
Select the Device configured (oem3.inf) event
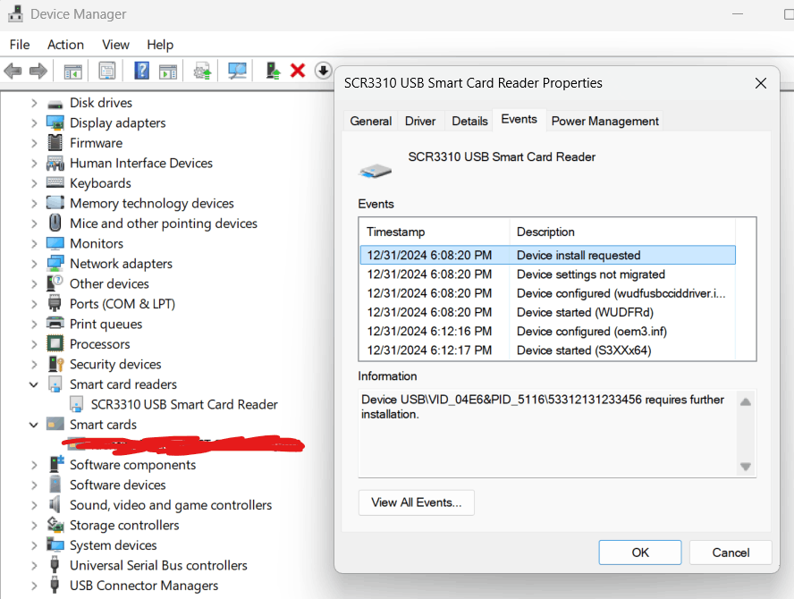(x=548, y=331)
